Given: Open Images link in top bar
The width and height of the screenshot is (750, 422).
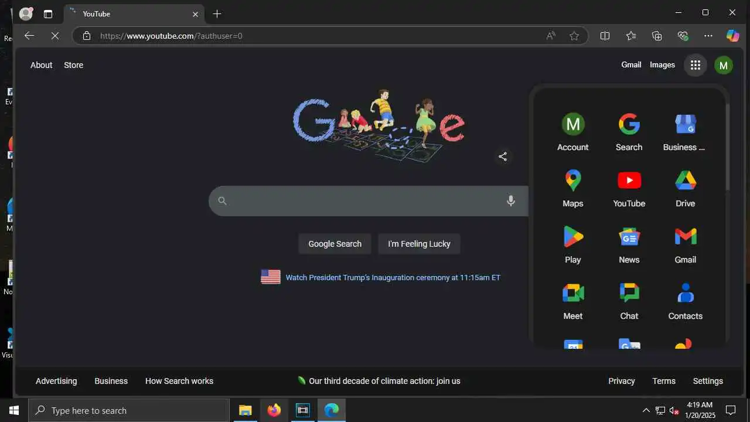Looking at the screenshot, I should [662, 65].
